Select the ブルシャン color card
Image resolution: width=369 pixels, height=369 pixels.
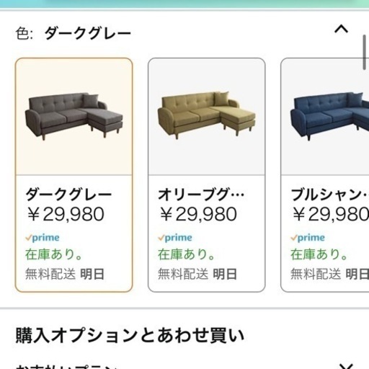pos(325,175)
